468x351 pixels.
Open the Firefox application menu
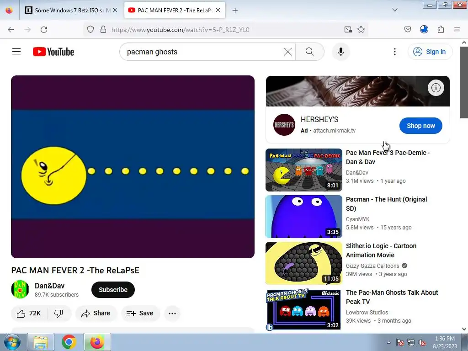[457, 30]
